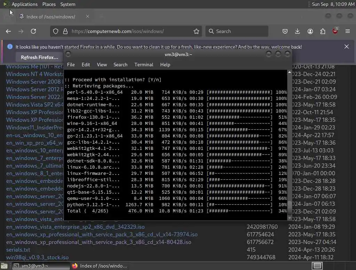
Task: Open the terminal Help menu
Action: pos(165,65)
